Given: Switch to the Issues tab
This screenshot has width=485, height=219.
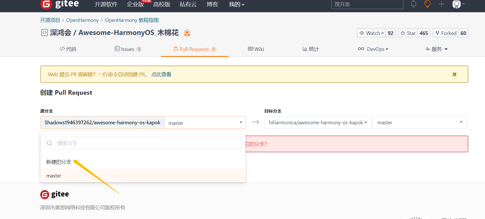Looking at the screenshot, I should 128,49.
